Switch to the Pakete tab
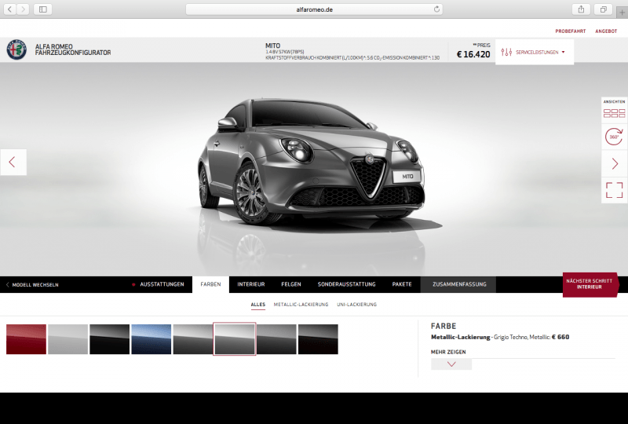This screenshot has width=628, height=424. [402, 284]
